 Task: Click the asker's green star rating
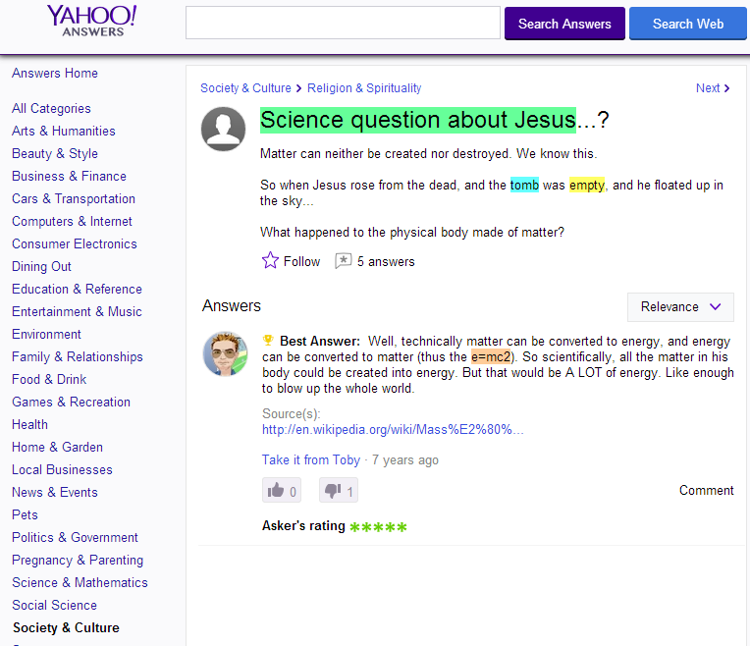point(378,527)
